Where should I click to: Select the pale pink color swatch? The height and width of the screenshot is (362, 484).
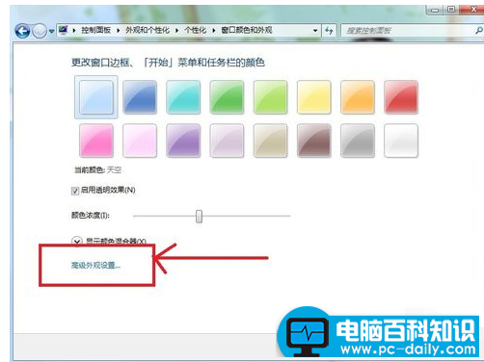coord(140,141)
